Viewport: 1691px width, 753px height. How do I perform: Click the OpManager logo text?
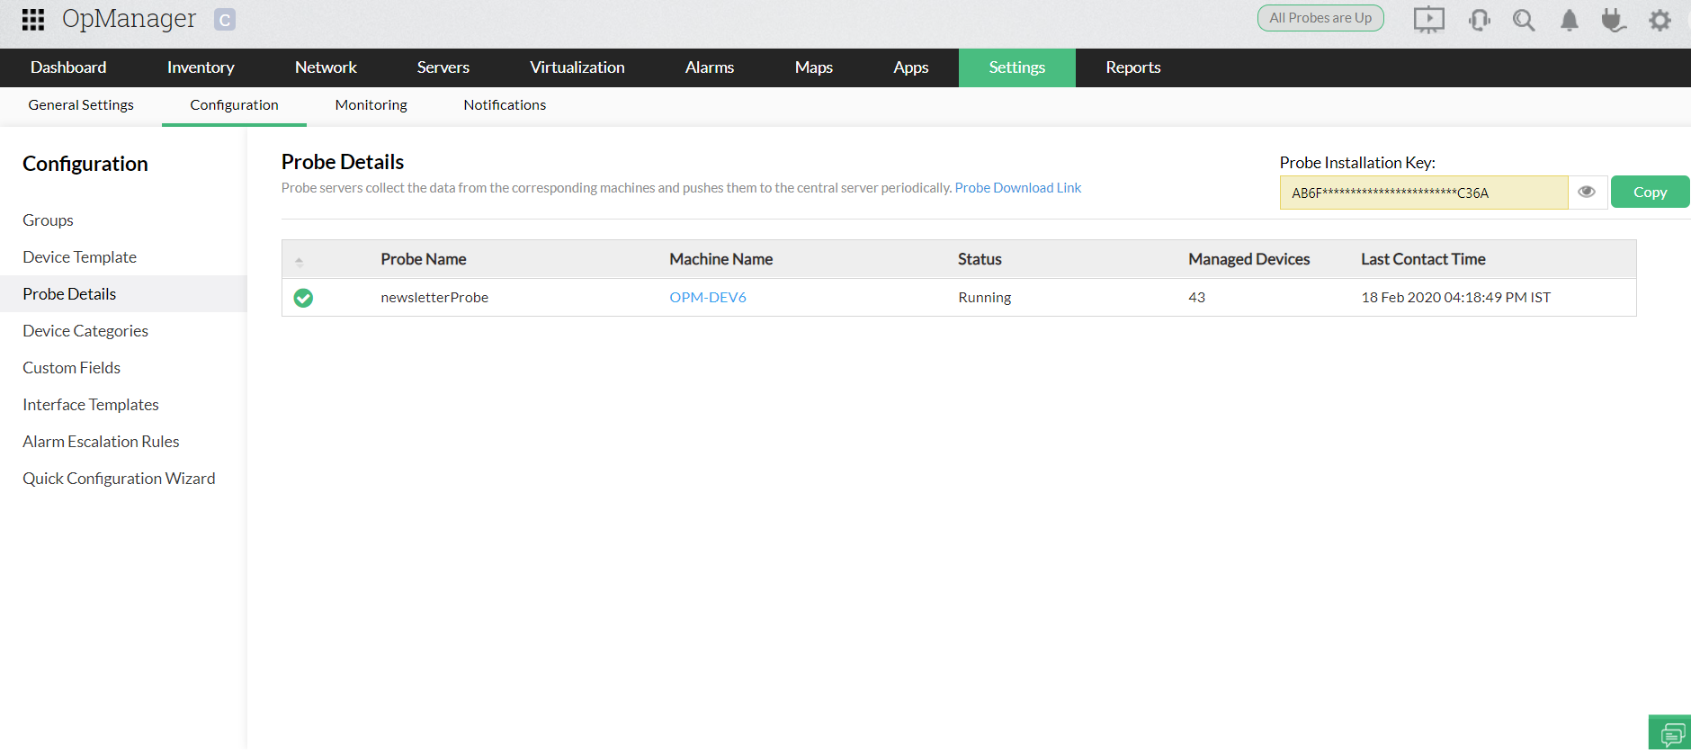[129, 19]
